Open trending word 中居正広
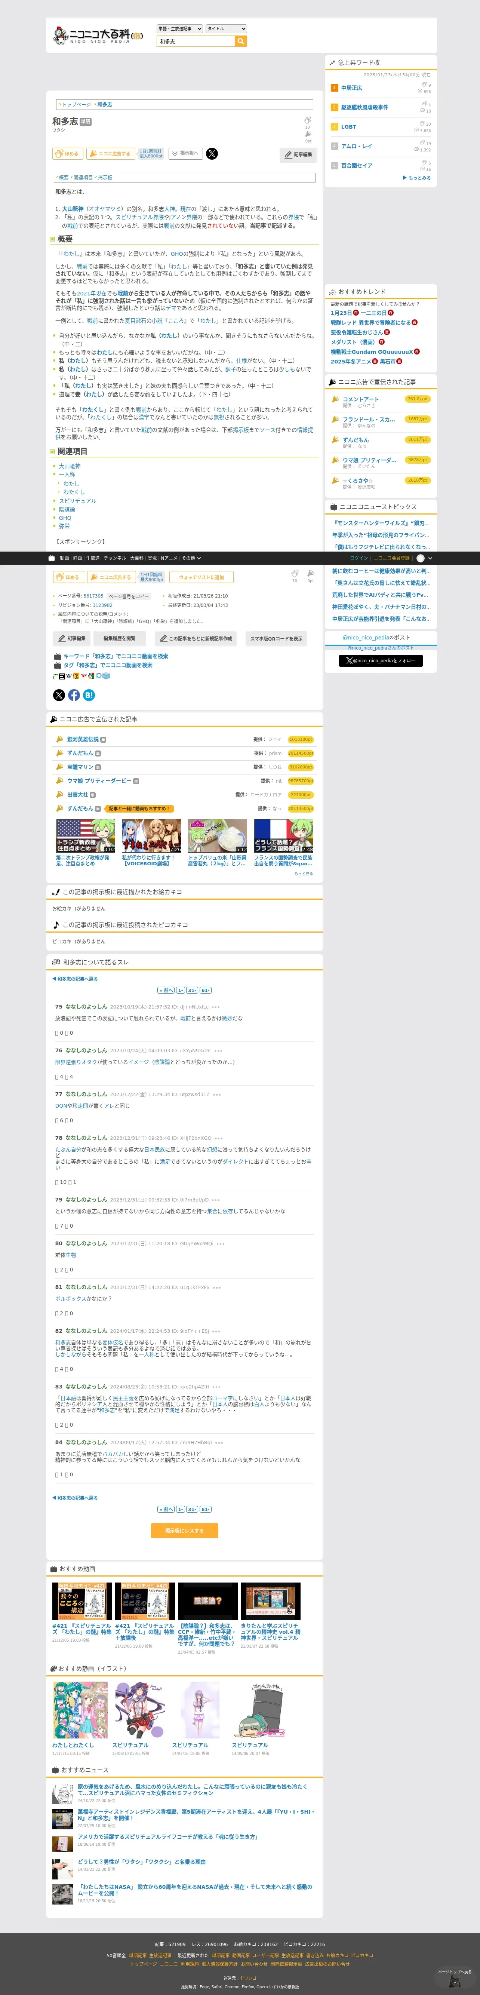480x1995 pixels. coord(351,88)
